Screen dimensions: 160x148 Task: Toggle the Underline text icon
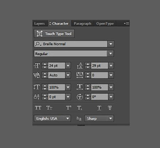point(99,108)
